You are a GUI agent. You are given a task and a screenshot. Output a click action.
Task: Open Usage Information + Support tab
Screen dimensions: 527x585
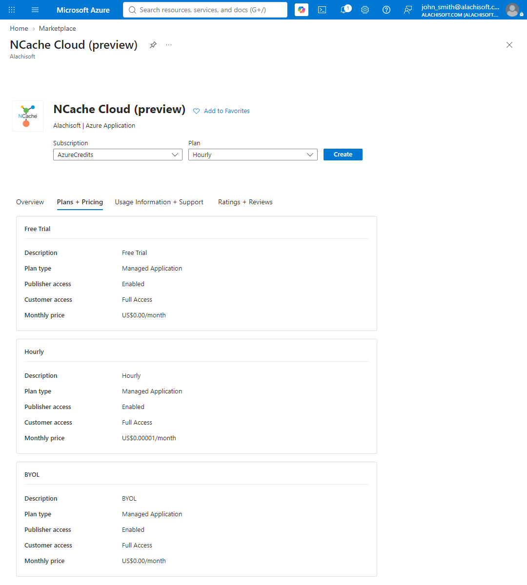point(159,202)
